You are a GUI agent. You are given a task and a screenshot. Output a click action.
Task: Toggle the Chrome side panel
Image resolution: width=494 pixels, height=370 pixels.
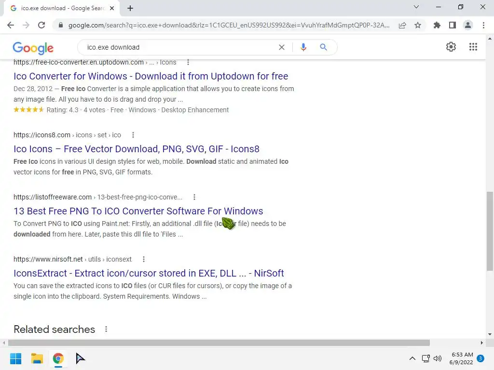[x=453, y=25]
